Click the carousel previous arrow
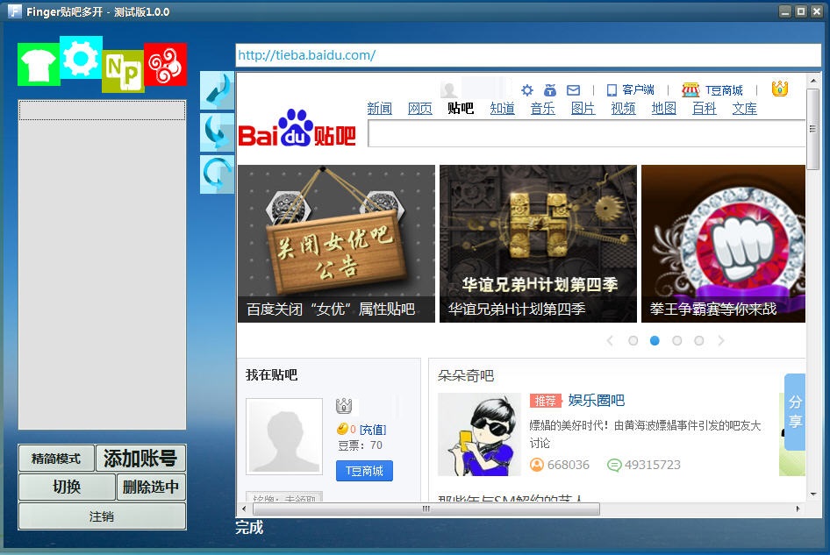Screen dimensions: 830x555 pos(610,341)
